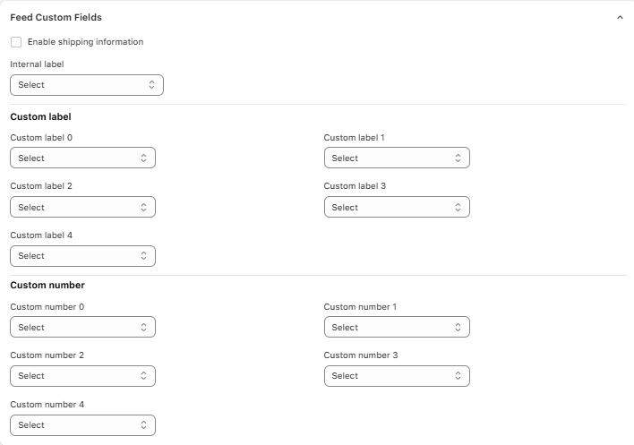Open the Custom label 0 dropdown
The width and height of the screenshot is (634, 445).
[x=82, y=158]
